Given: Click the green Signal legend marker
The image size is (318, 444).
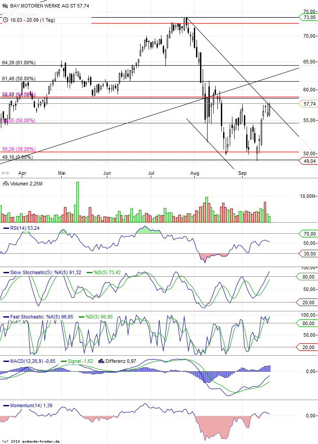Looking at the screenshot, I should tap(63, 361).
